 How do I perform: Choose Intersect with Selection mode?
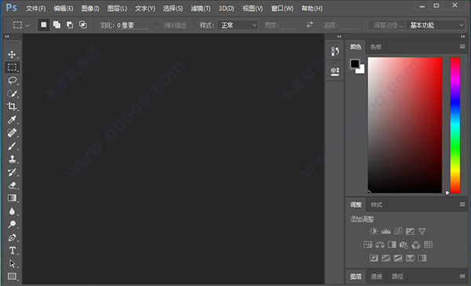pyautogui.click(x=83, y=25)
